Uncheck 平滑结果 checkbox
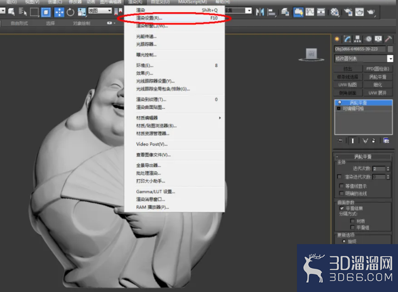 pos(341,208)
